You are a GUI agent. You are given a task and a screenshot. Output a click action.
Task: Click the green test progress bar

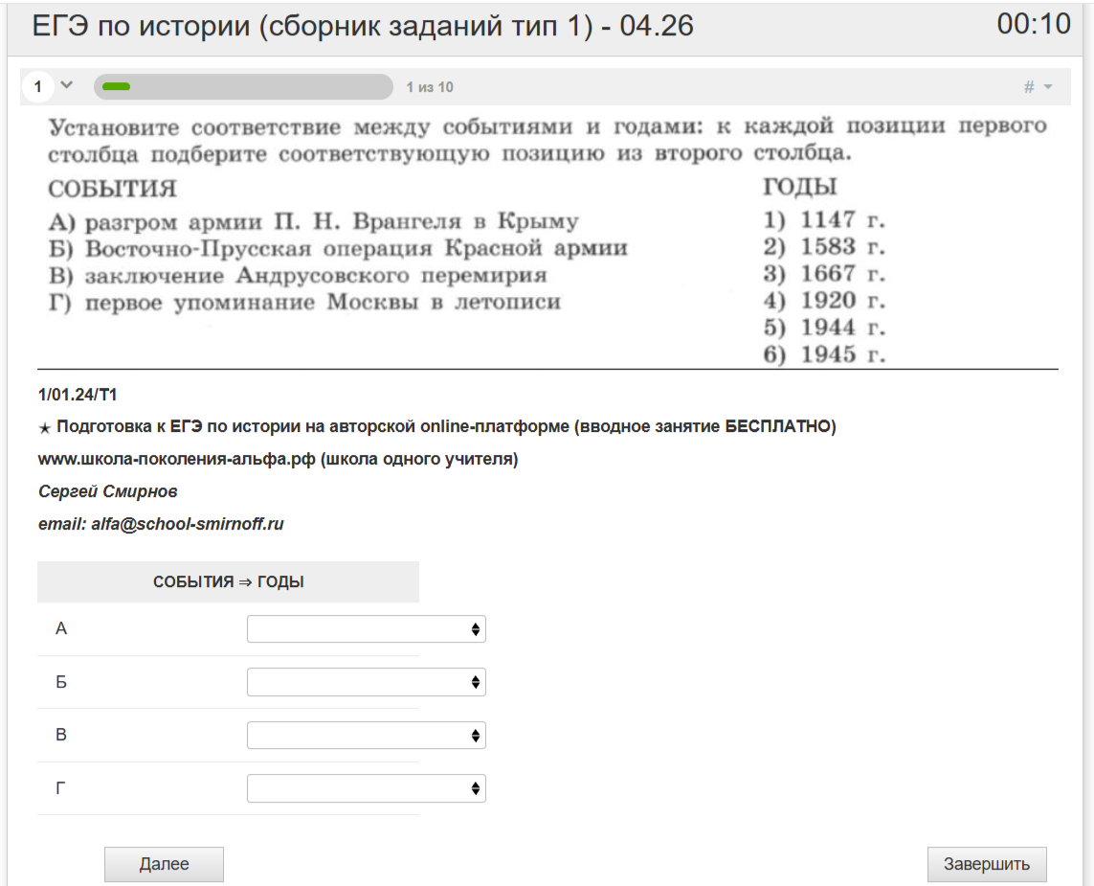coord(243,87)
